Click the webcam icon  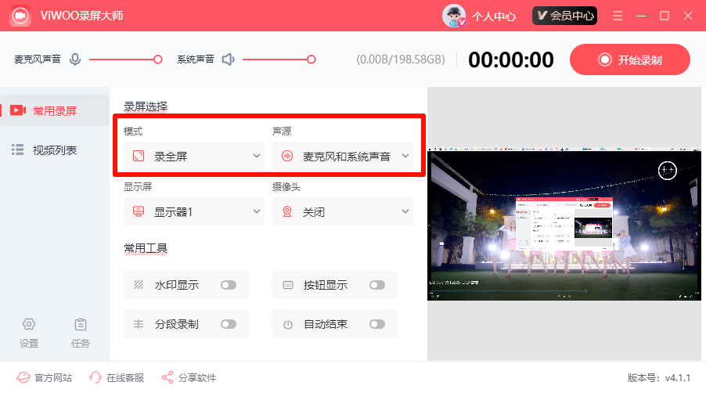(x=287, y=211)
